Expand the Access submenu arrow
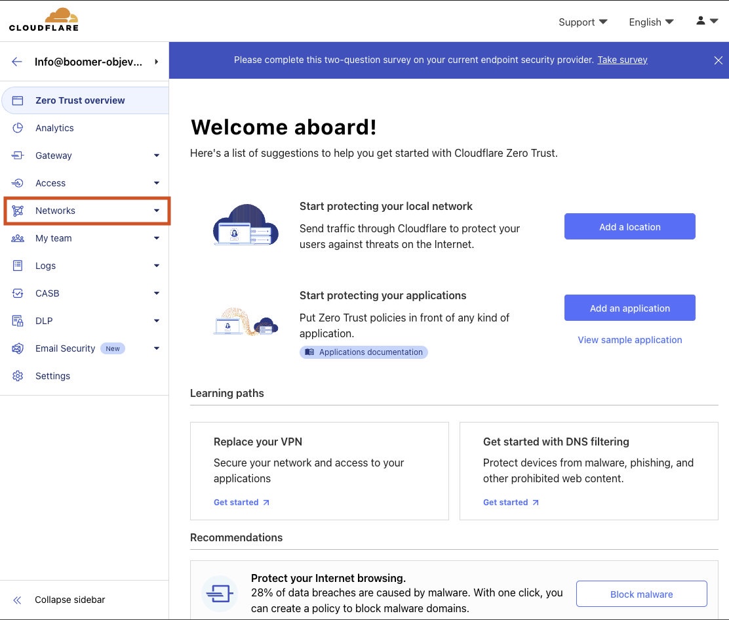The height and width of the screenshot is (620, 729). (x=156, y=183)
